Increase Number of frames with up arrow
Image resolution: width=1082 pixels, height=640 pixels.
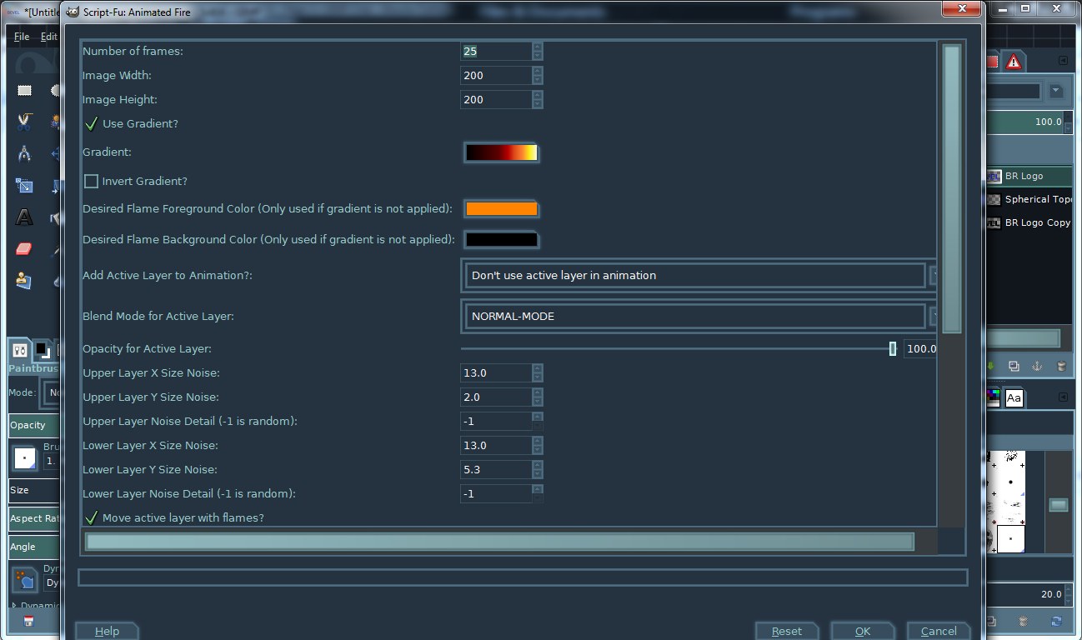click(537, 47)
